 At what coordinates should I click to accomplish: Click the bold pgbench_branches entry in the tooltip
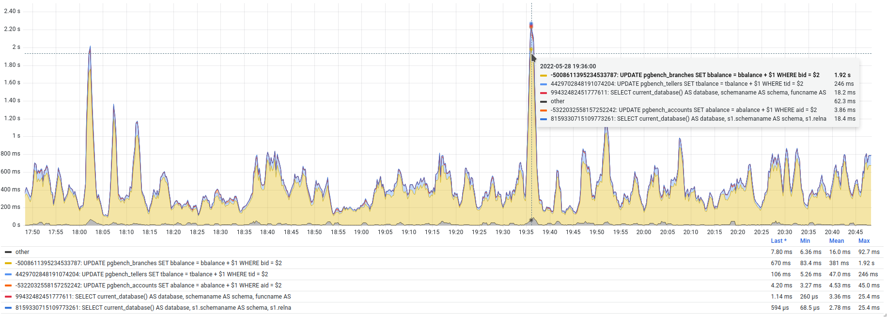(685, 75)
